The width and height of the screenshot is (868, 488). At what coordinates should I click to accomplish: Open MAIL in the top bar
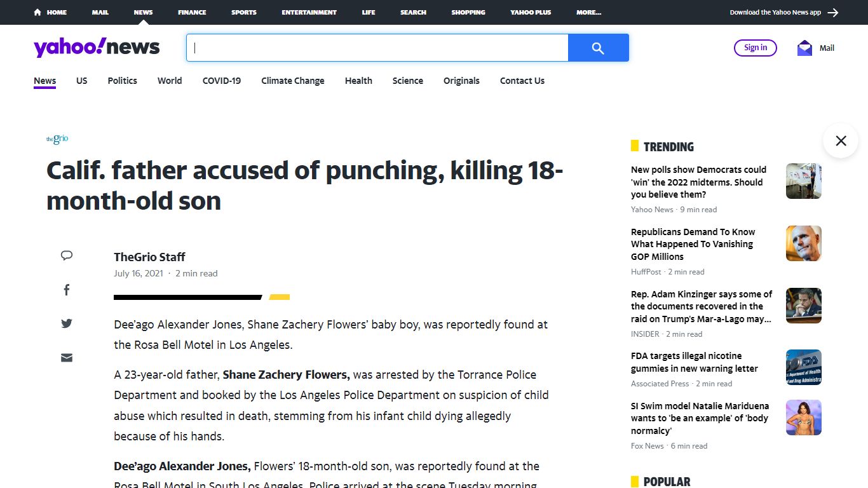click(x=100, y=12)
